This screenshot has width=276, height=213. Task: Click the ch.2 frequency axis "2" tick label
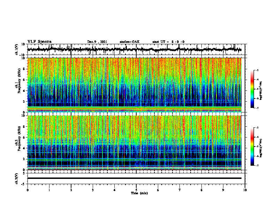[24, 159]
